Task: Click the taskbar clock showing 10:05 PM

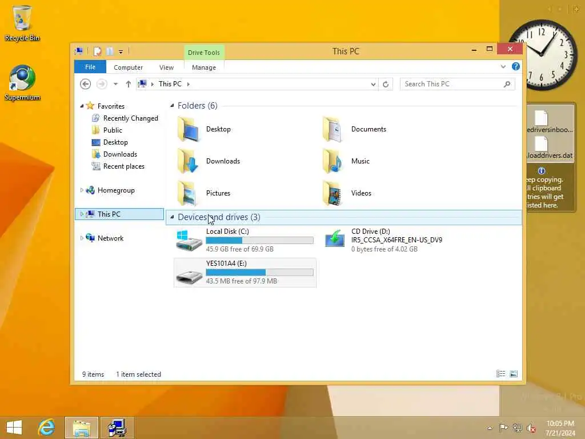Action: (x=560, y=428)
